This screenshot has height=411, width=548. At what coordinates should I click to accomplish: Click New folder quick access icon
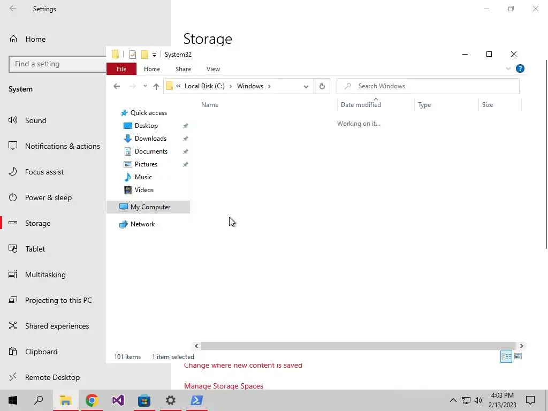tap(144, 54)
